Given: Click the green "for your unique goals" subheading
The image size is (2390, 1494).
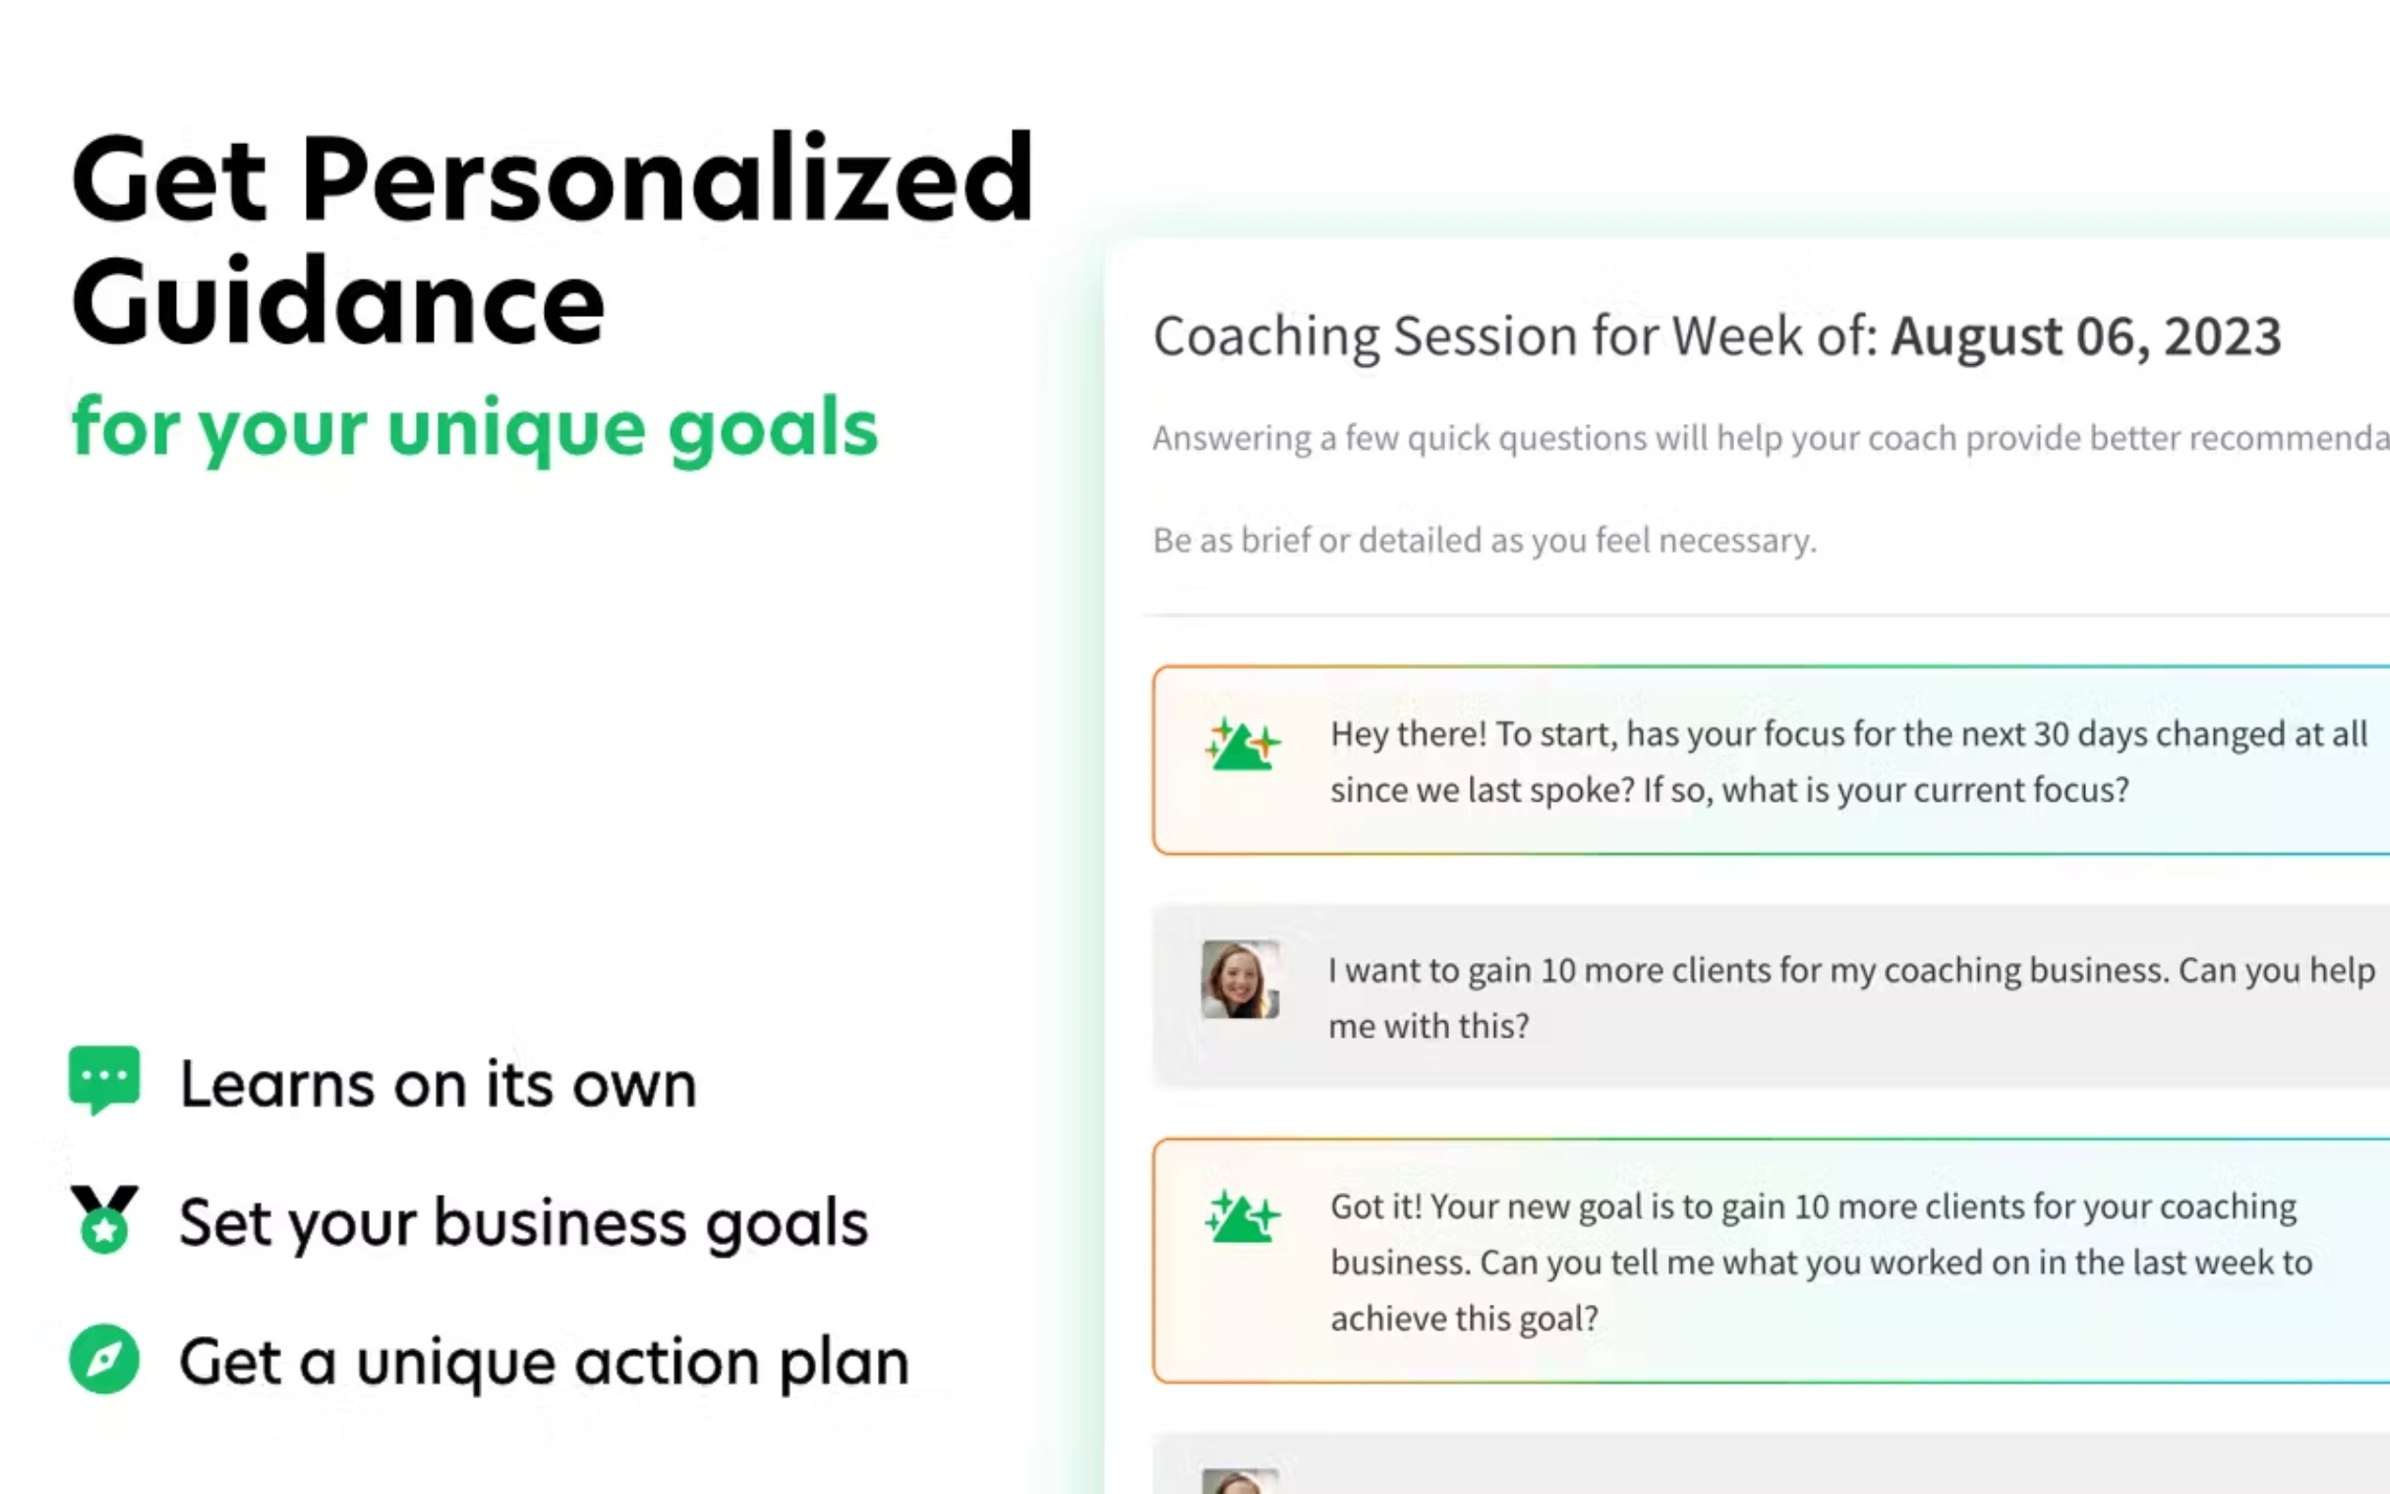Looking at the screenshot, I should coord(474,428).
